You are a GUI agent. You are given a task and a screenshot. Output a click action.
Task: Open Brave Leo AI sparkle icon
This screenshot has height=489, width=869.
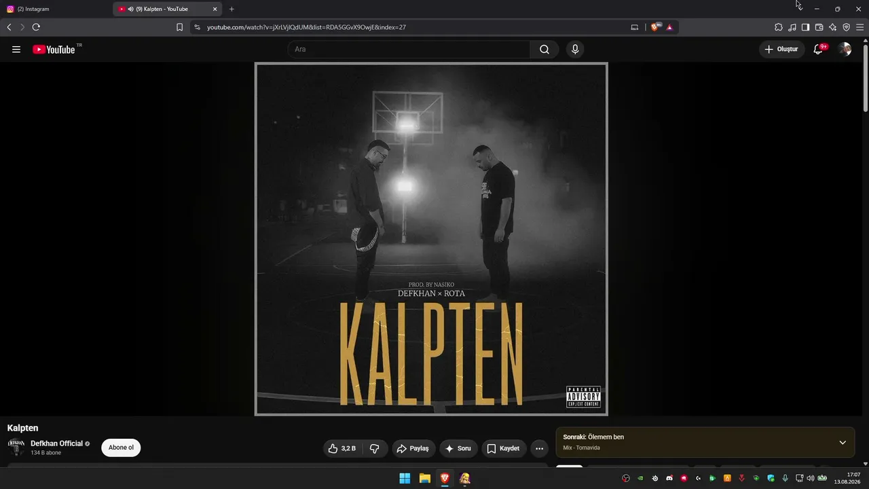tap(833, 27)
